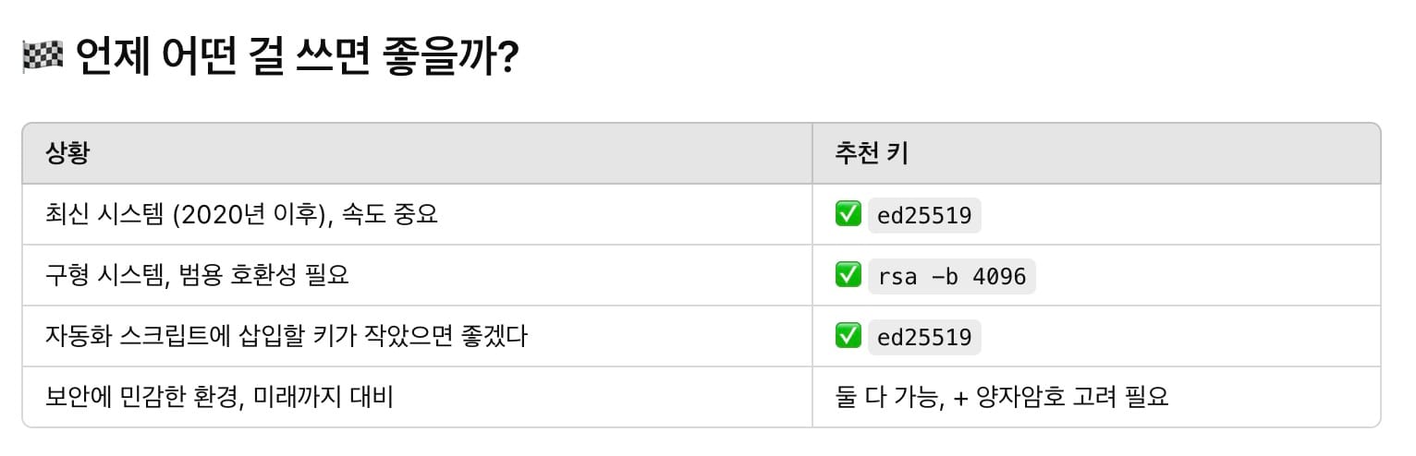
Task: Click the 구형 시스템, 범용 호환성 필요 cell
Action: tap(197, 275)
